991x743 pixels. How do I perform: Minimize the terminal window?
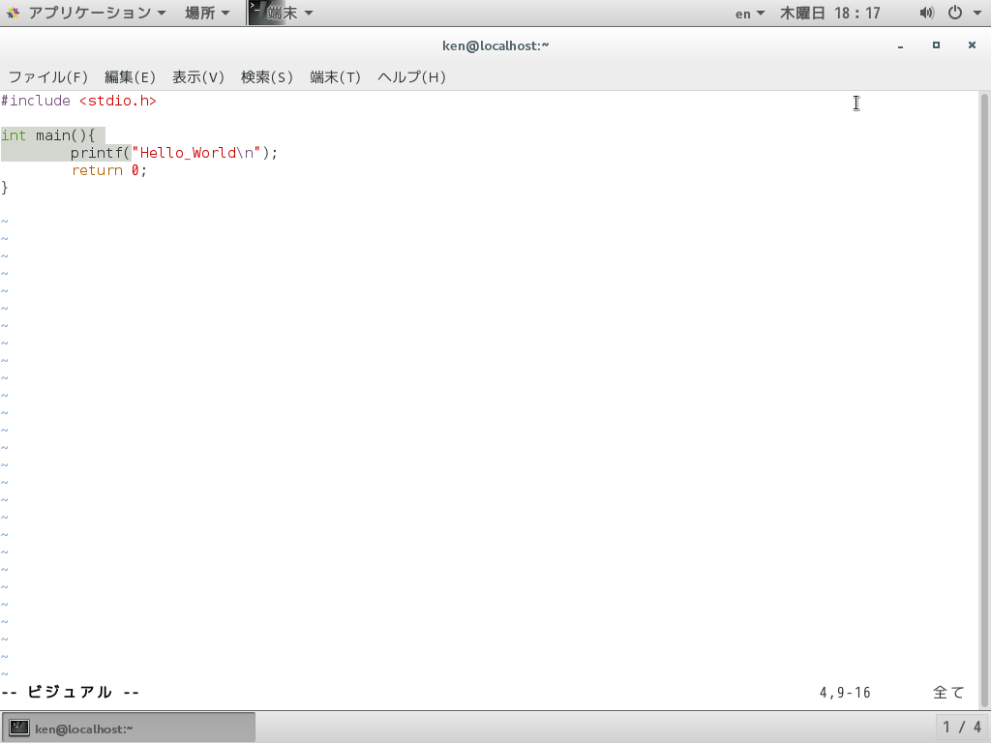coord(901,45)
